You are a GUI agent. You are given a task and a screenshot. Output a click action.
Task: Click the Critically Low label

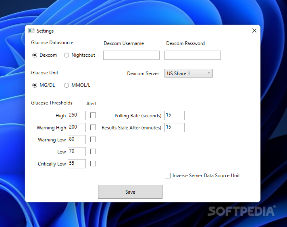(52, 164)
